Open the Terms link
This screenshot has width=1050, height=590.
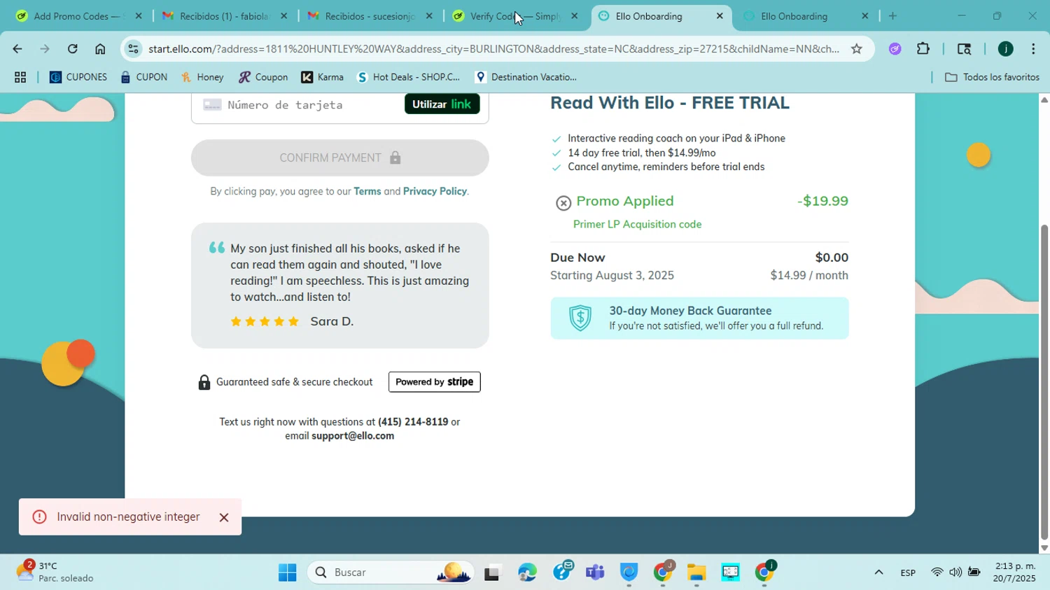point(367,191)
